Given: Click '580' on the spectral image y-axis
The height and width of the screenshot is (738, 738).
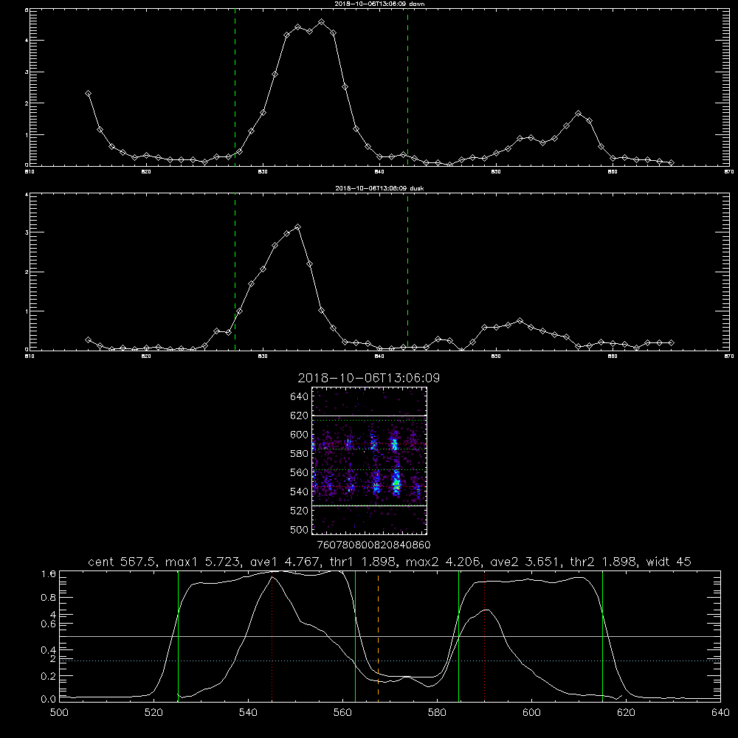Looking at the screenshot, I should [x=299, y=454].
